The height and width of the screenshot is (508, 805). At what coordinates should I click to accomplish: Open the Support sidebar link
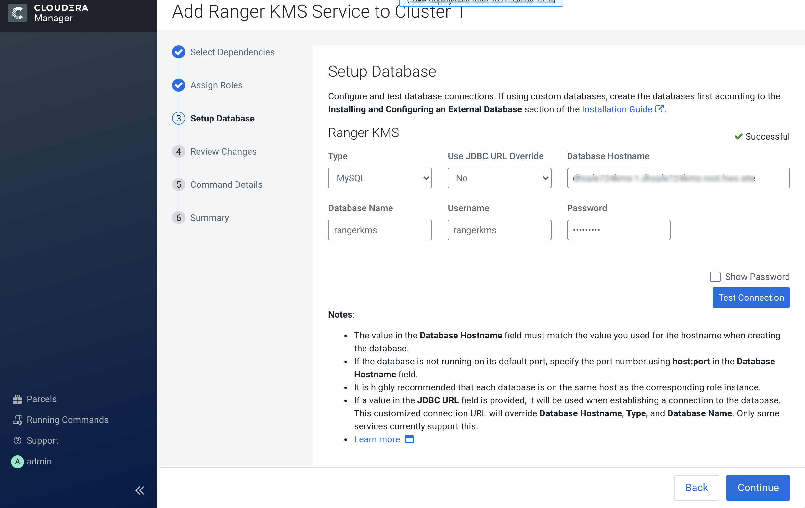pos(43,440)
